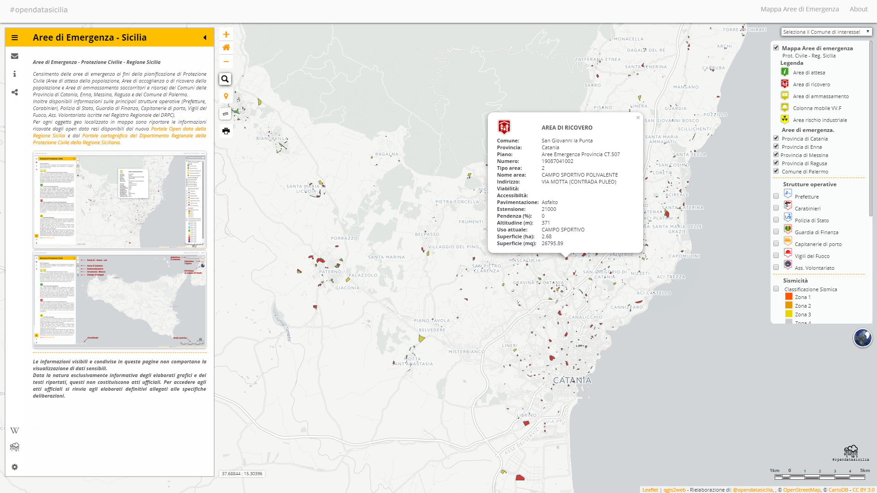Screen dimensions: 877x493
Task: Click the map search magnifier icon
Action: tap(225, 79)
